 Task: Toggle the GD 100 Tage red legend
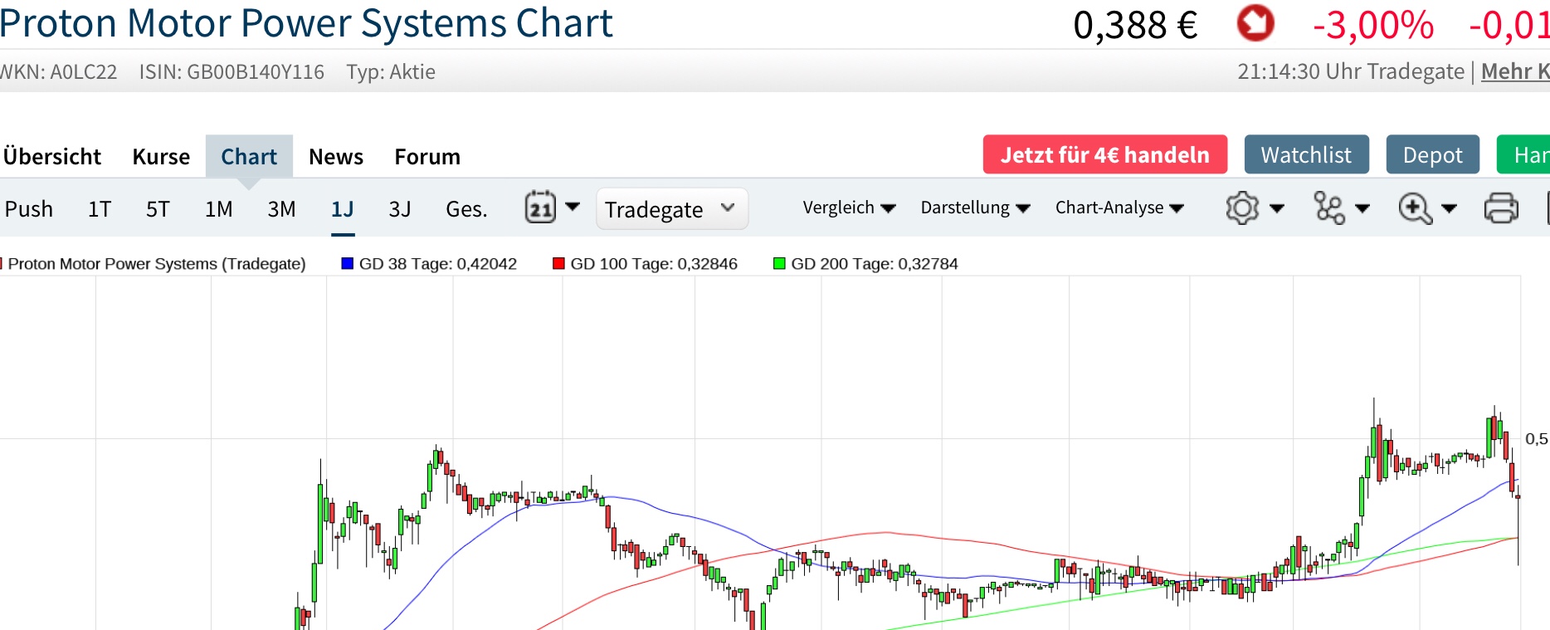[645, 264]
